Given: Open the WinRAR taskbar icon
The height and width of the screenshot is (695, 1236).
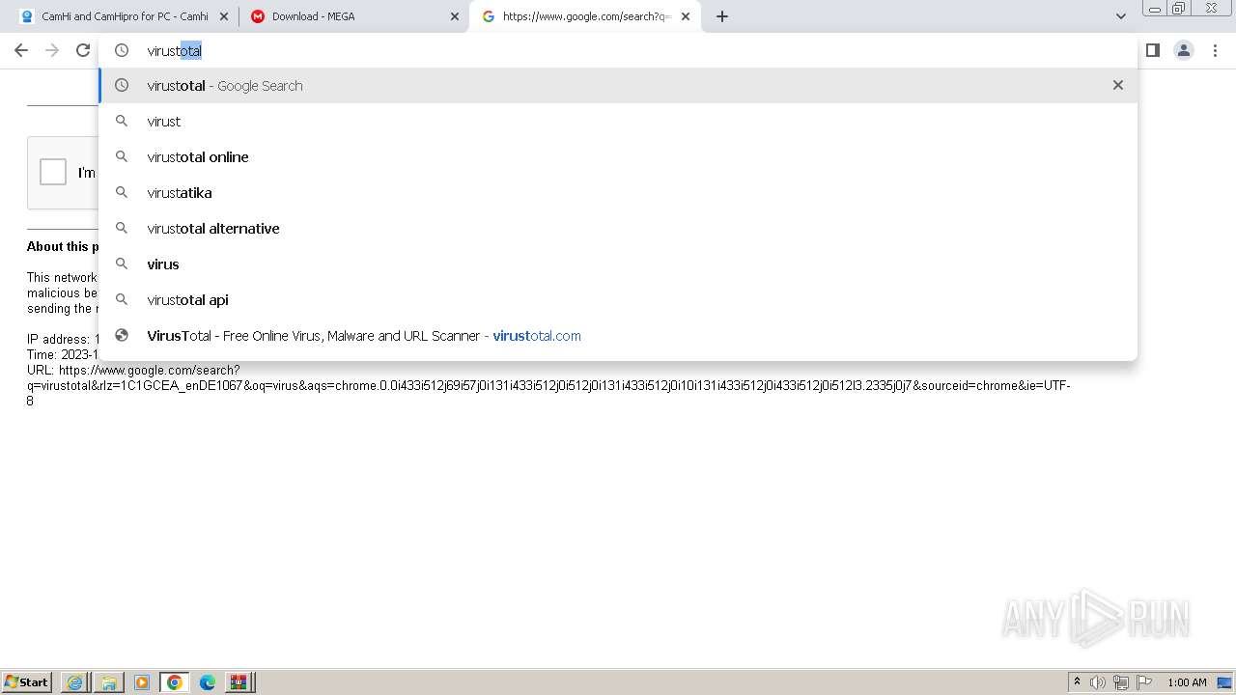Looking at the screenshot, I should point(239,682).
